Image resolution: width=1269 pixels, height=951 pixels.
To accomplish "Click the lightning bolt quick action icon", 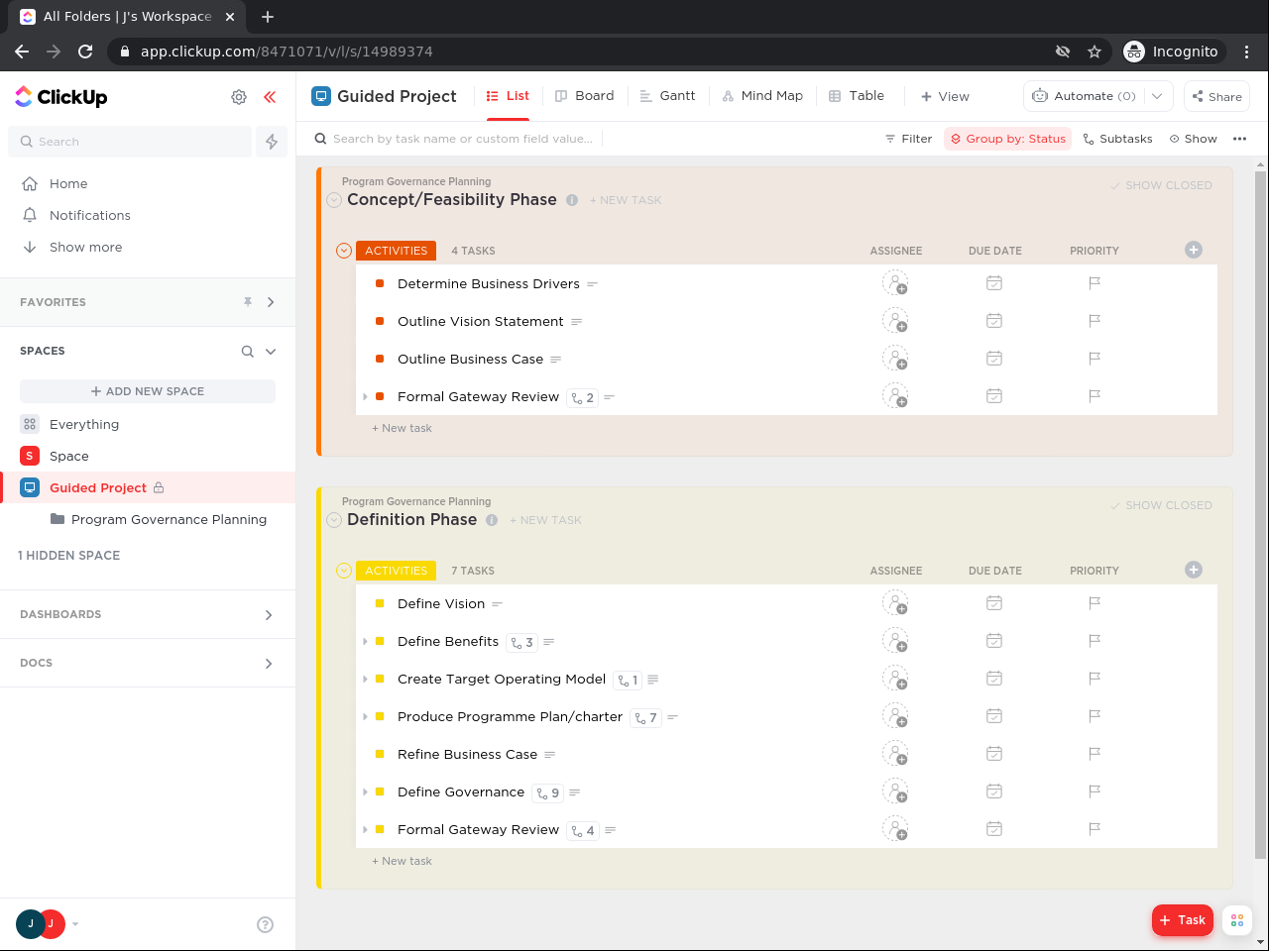I will pyautogui.click(x=272, y=142).
